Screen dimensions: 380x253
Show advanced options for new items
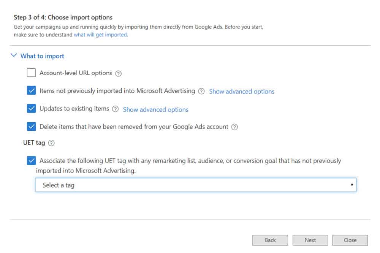tap(242, 92)
